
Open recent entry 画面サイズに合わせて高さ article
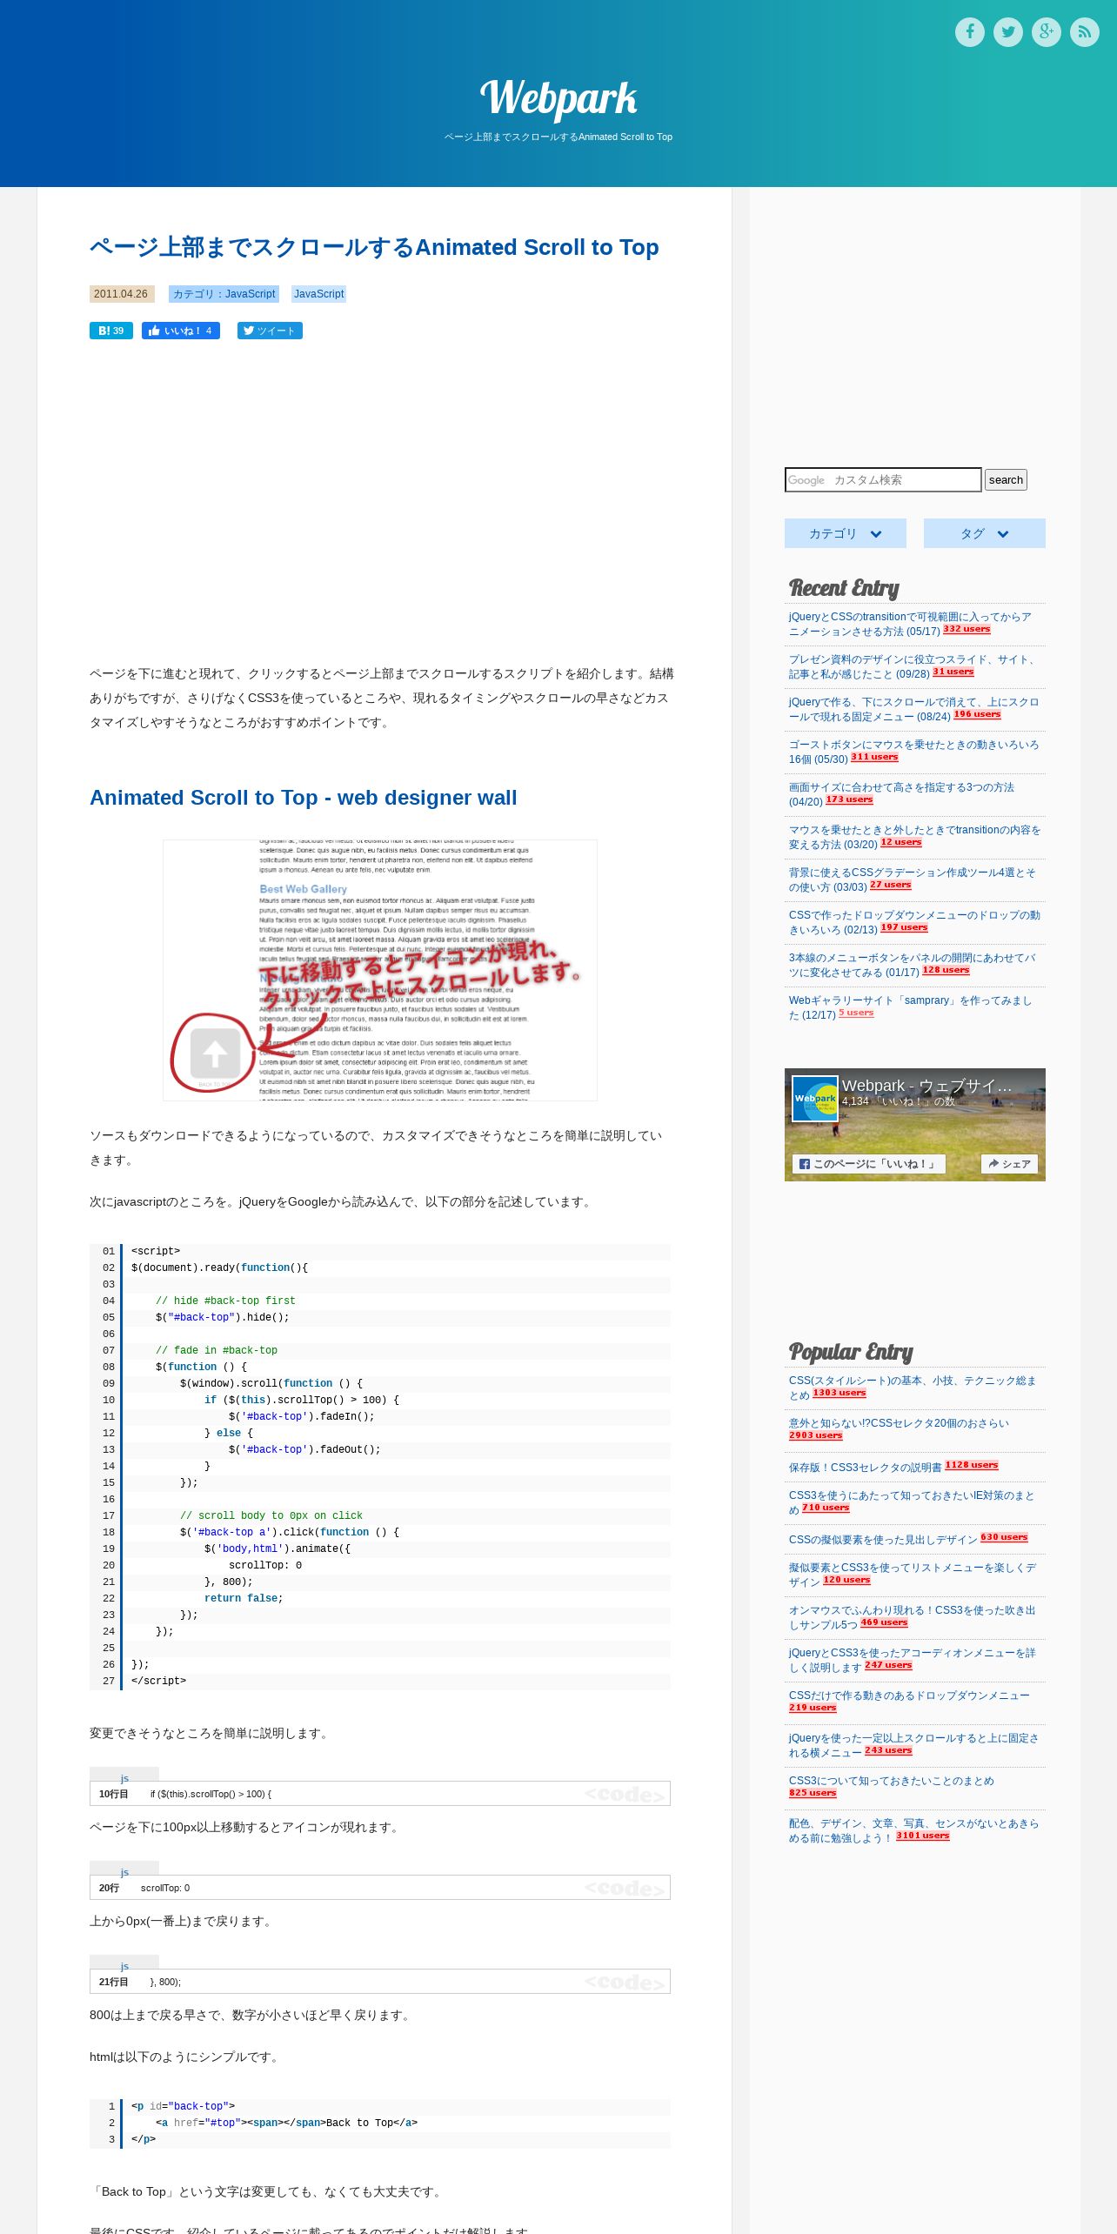(901, 794)
